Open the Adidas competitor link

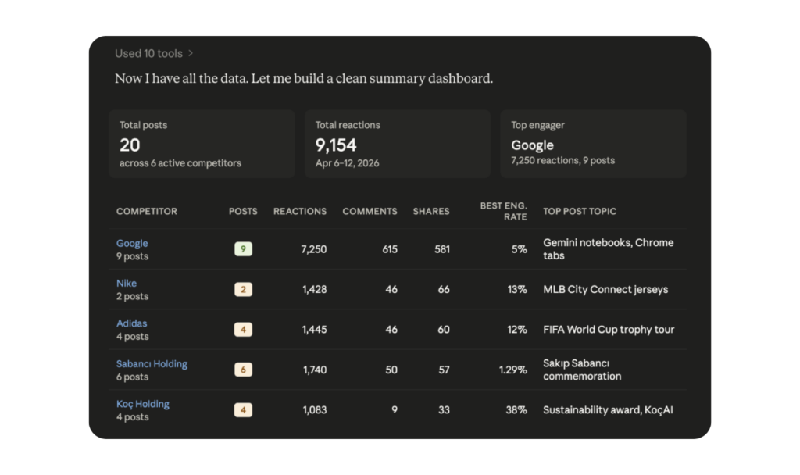(131, 323)
